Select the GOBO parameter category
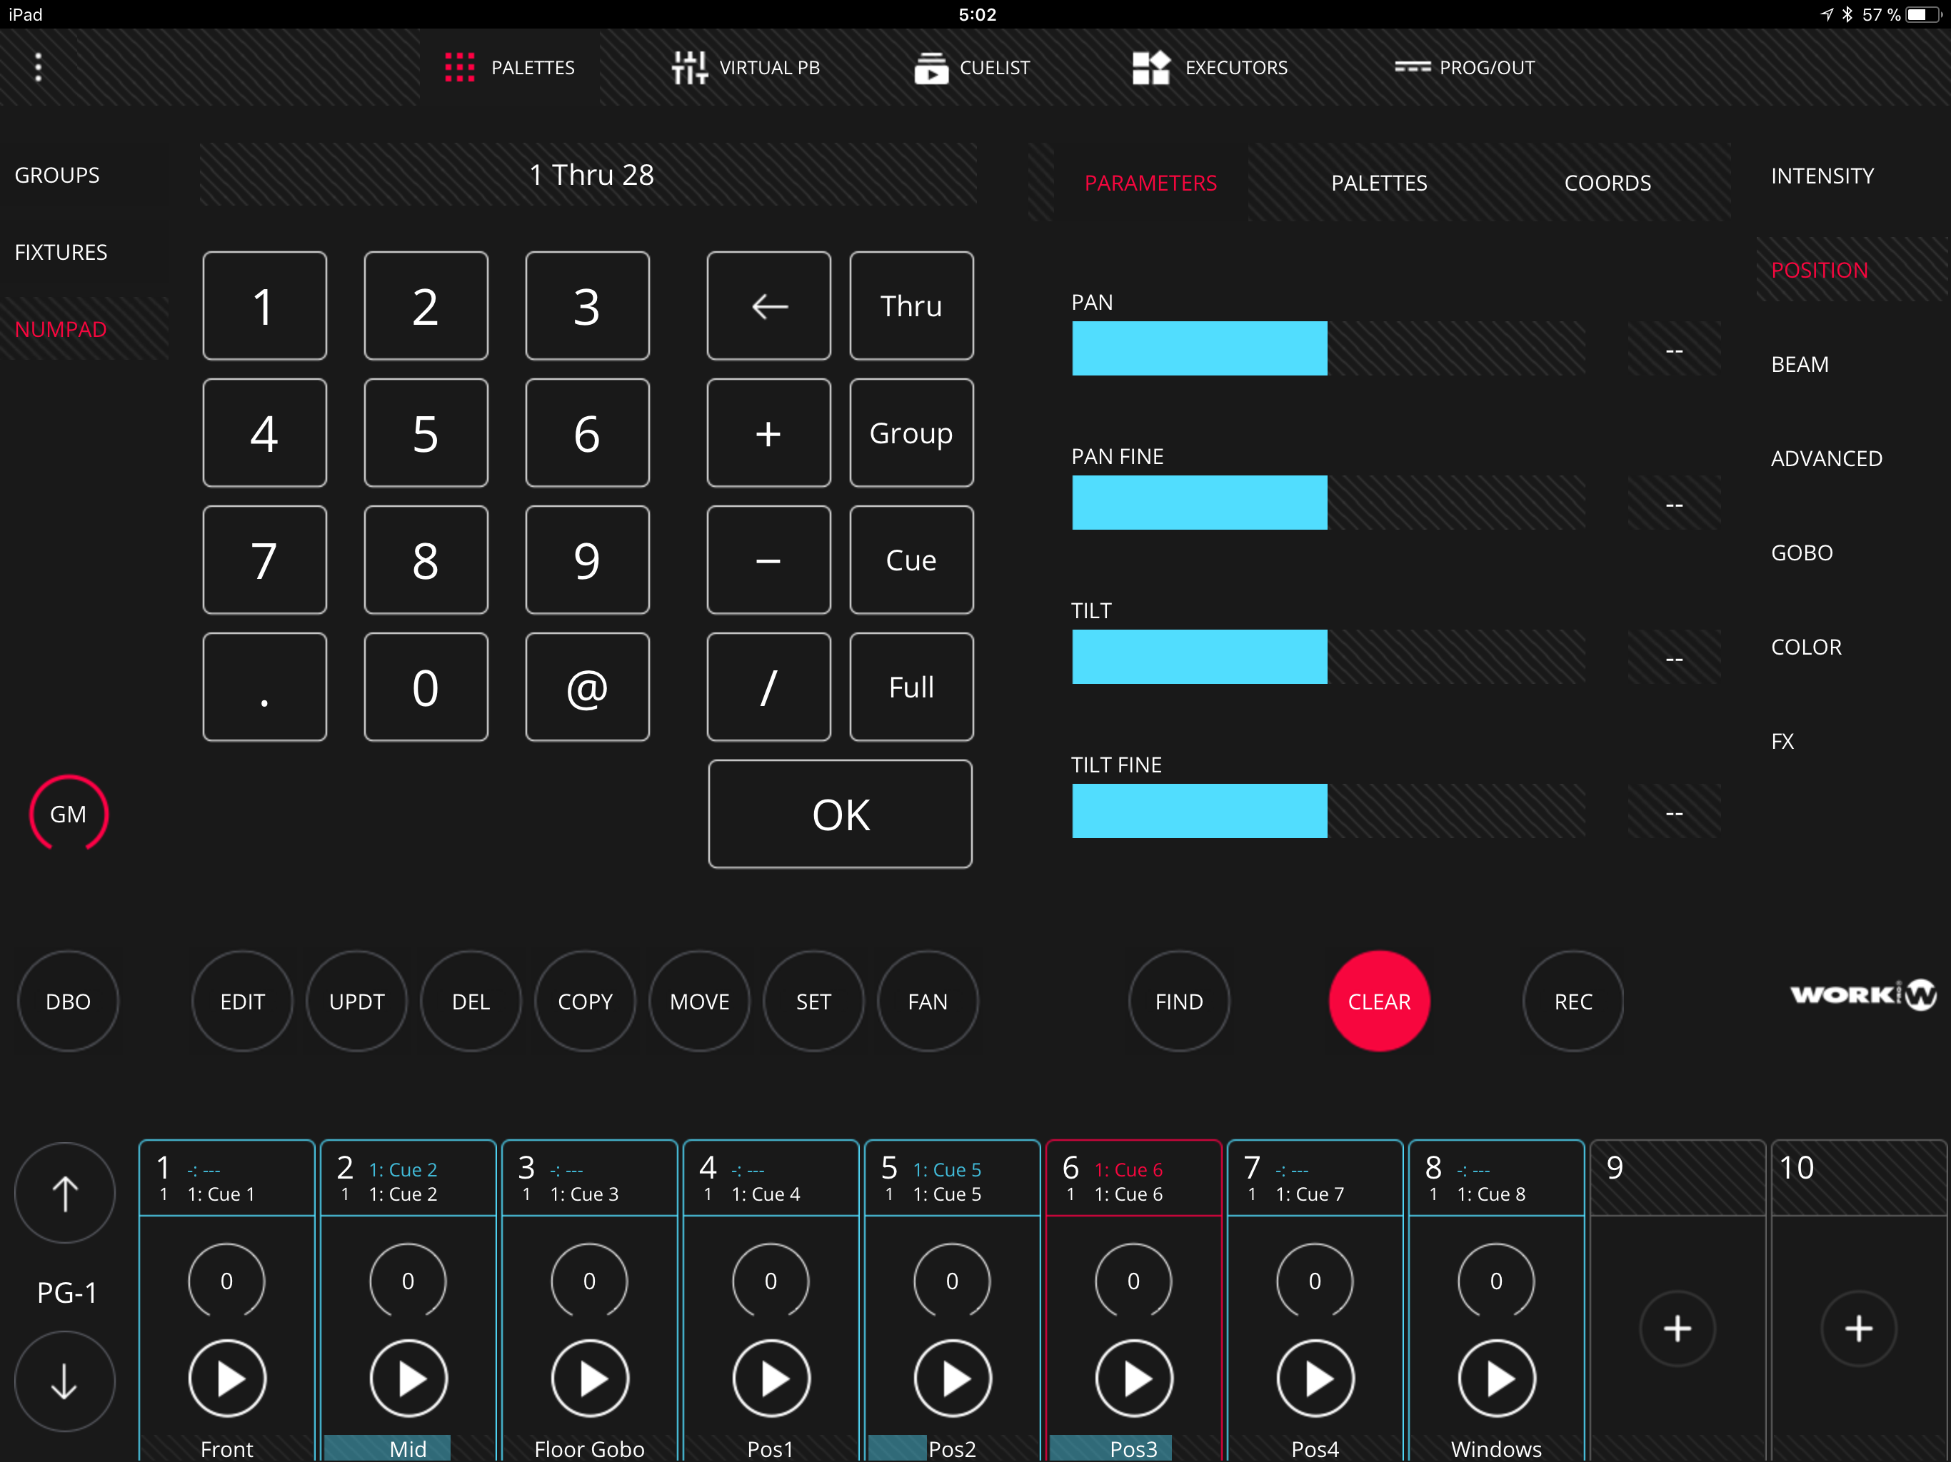 click(1801, 553)
